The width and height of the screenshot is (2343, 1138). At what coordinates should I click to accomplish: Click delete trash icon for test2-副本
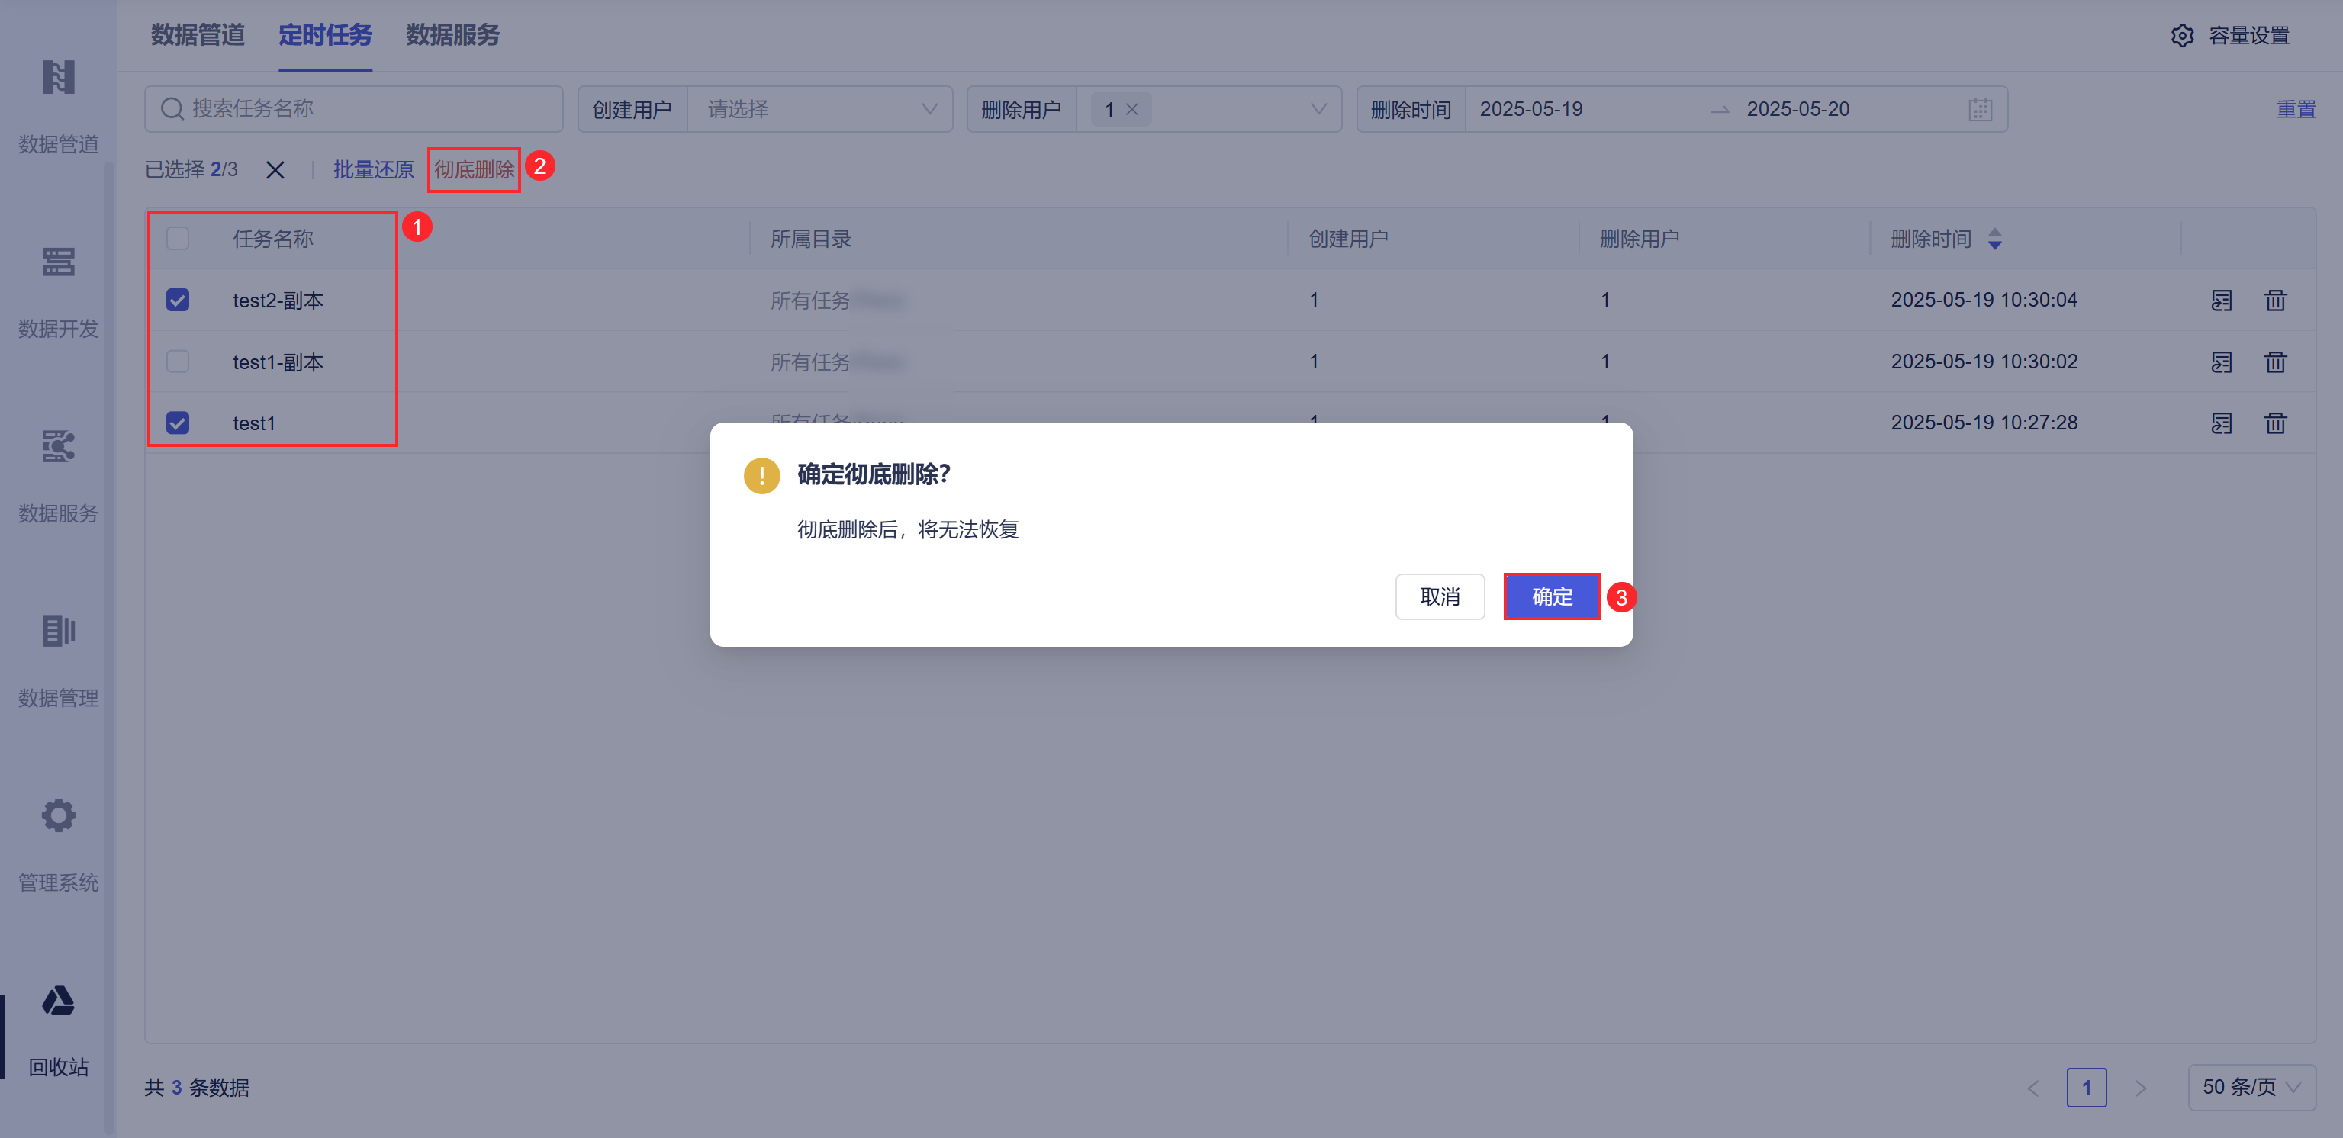2275,300
